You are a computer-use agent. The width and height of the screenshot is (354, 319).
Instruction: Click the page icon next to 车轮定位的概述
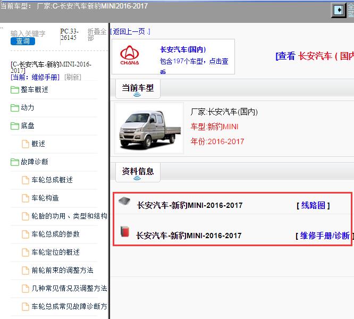coord(26,253)
